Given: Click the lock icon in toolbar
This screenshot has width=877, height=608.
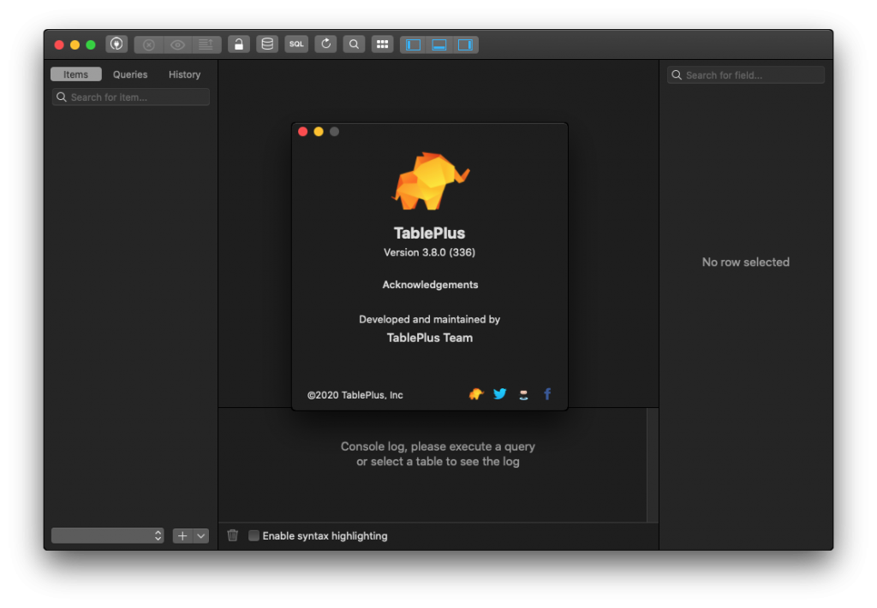Looking at the screenshot, I should pos(239,44).
